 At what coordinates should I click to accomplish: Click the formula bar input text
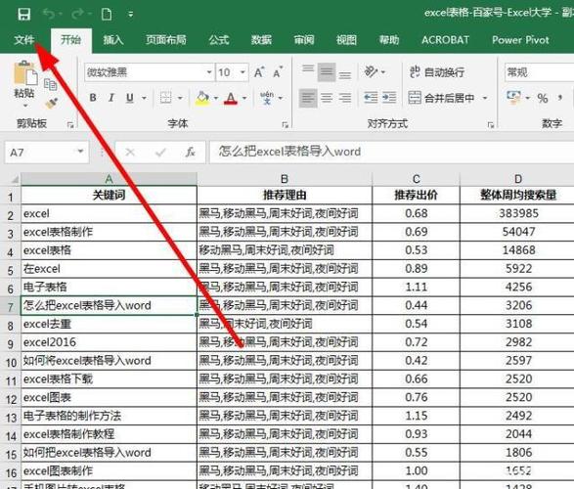click(x=289, y=152)
